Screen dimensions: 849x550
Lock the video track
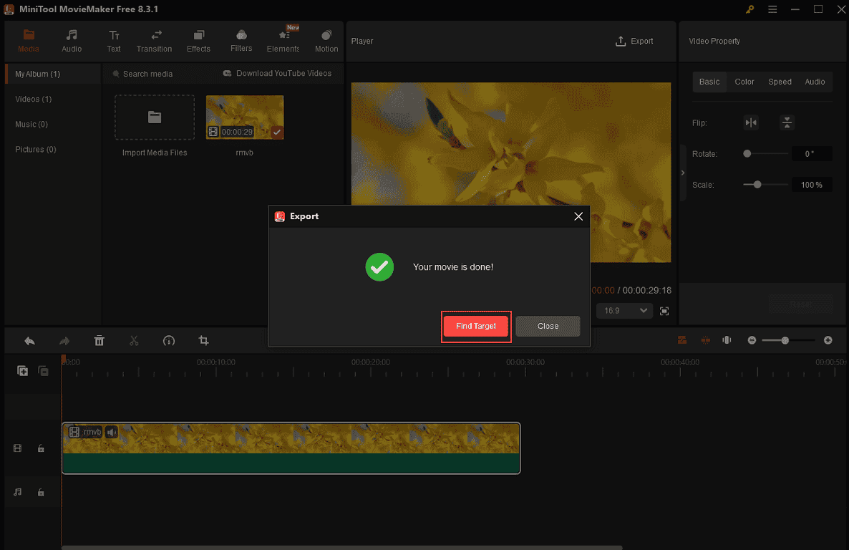coord(41,448)
